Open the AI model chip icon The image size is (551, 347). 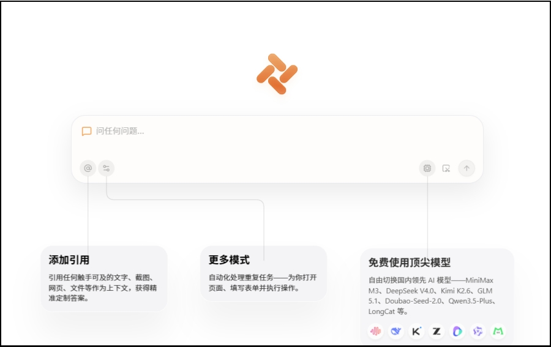tap(427, 168)
